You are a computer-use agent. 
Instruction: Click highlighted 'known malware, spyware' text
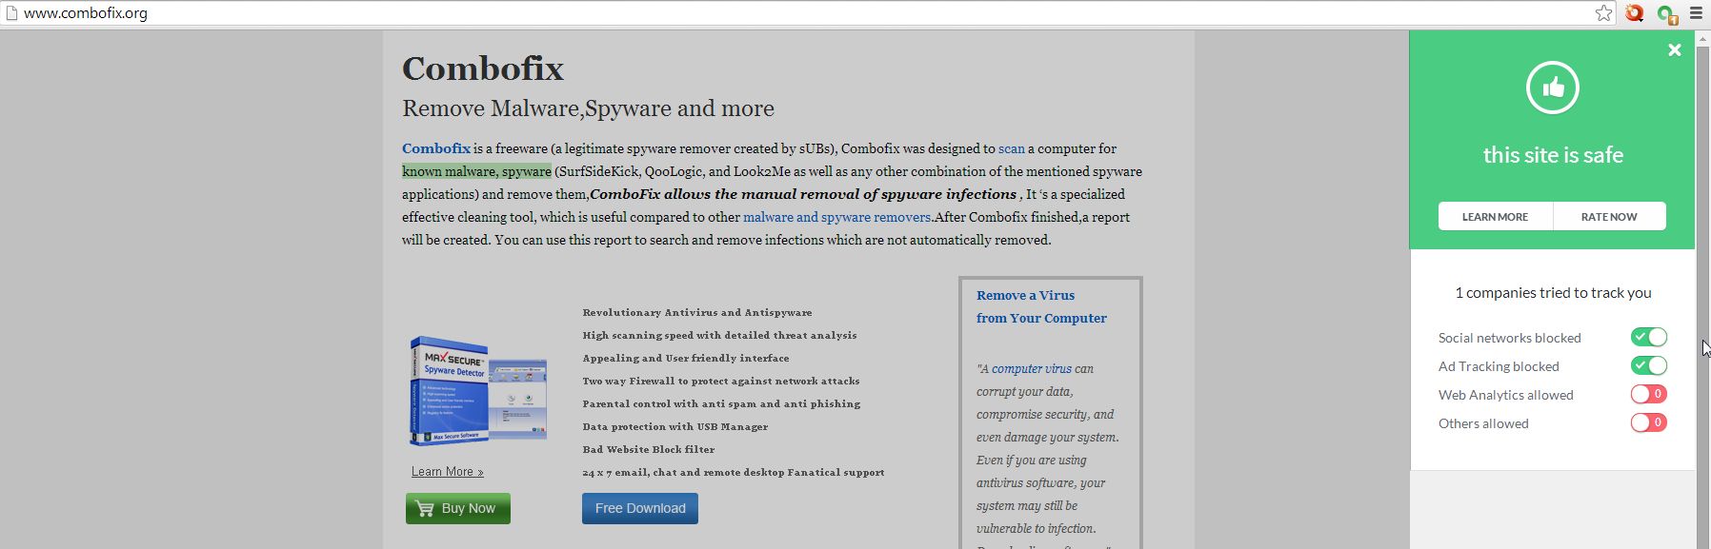tap(476, 171)
